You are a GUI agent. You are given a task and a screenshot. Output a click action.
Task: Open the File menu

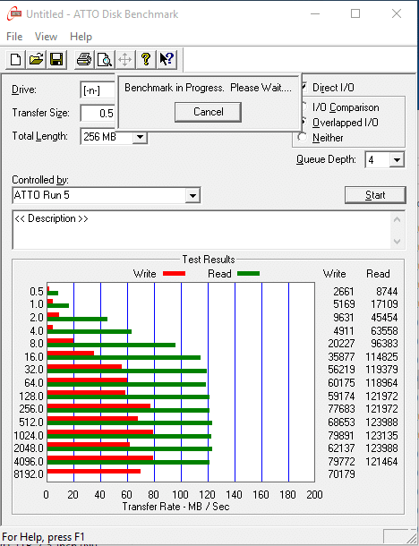pos(14,37)
